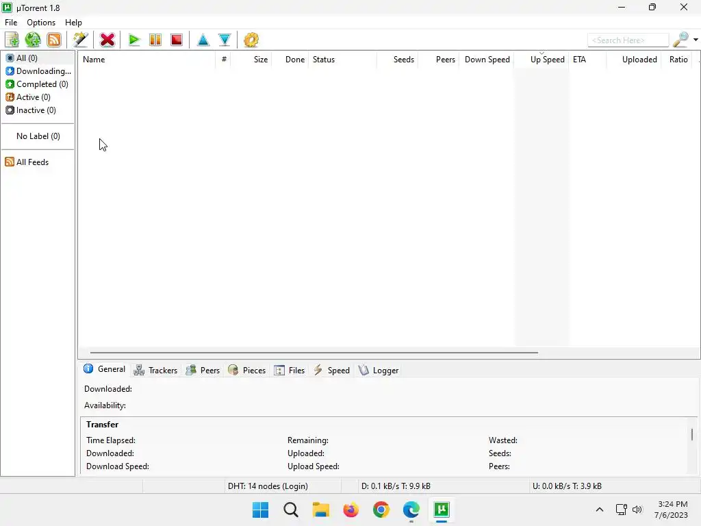This screenshot has width=701, height=526.
Task: Open the Windows Start menu
Action: [261, 510]
